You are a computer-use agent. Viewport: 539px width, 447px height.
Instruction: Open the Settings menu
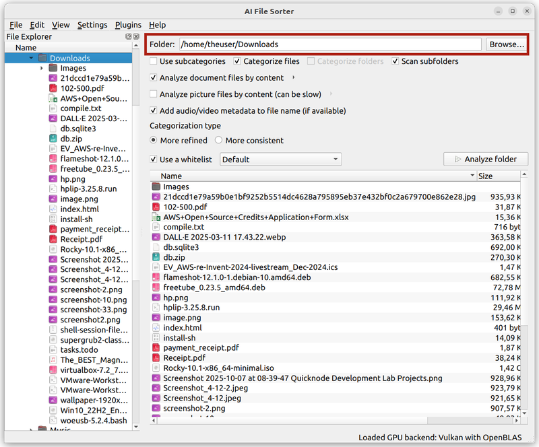point(92,25)
